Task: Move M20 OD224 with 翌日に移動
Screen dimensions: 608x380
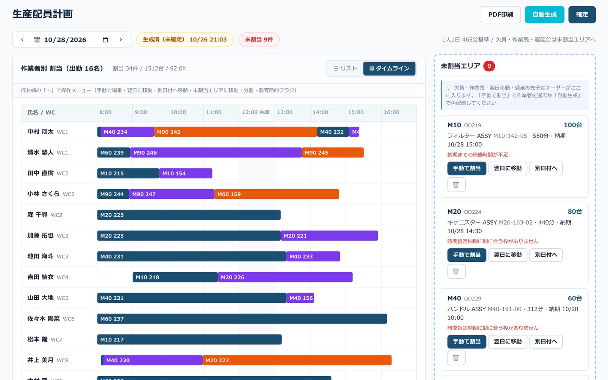Action: 508,255
